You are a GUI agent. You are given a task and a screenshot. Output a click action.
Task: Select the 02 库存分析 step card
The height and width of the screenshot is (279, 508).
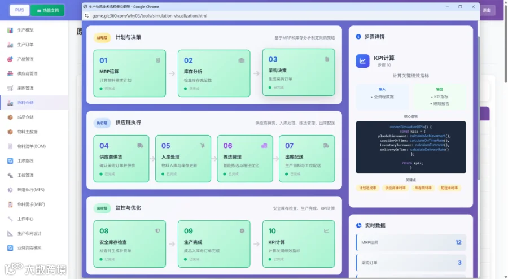point(214,73)
